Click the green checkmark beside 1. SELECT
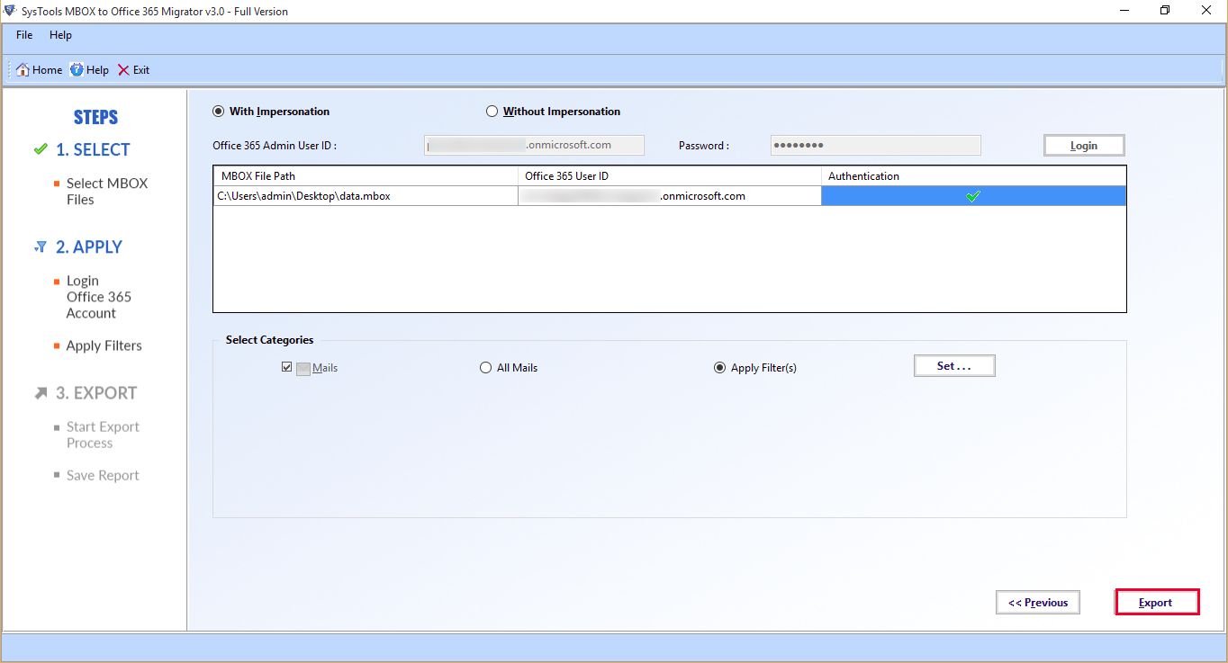This screenshot has height=663, width=1228. [x=40, y=149]
